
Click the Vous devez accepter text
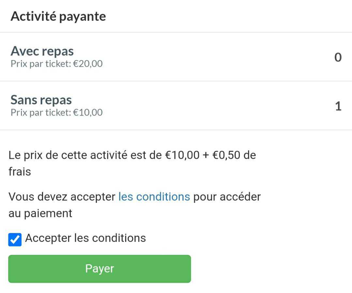point(62,196)
